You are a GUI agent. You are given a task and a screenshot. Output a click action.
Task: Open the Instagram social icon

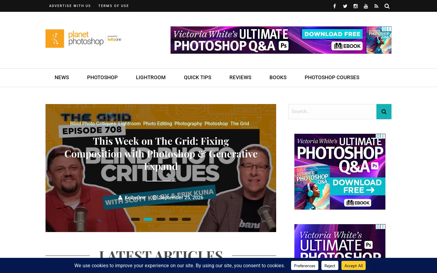pos(356,6)
